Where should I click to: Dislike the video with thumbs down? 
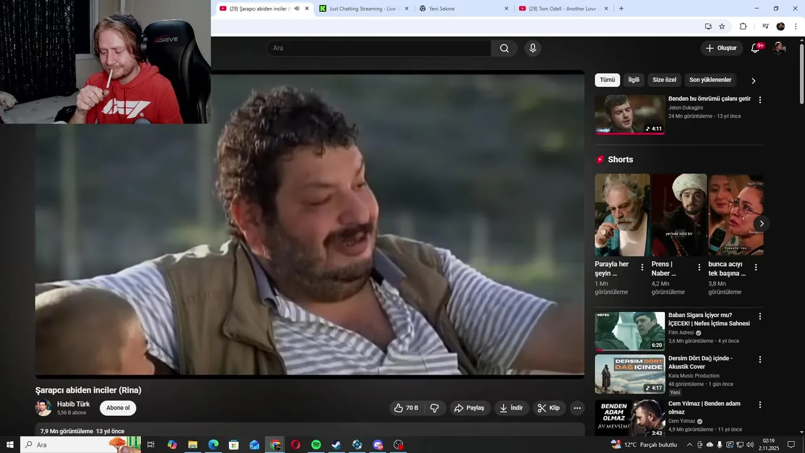coord(435,408)
